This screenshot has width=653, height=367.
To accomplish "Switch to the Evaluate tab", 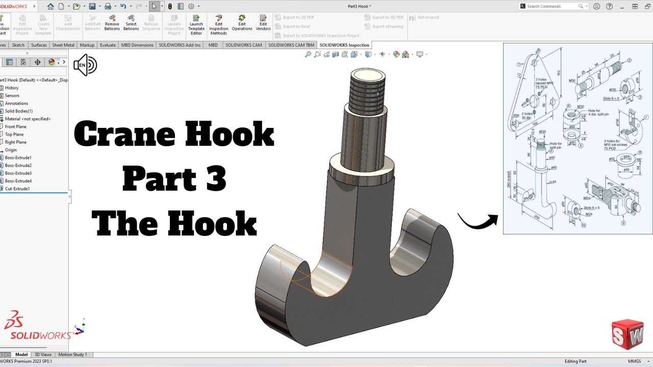I will tap(108, 45).
